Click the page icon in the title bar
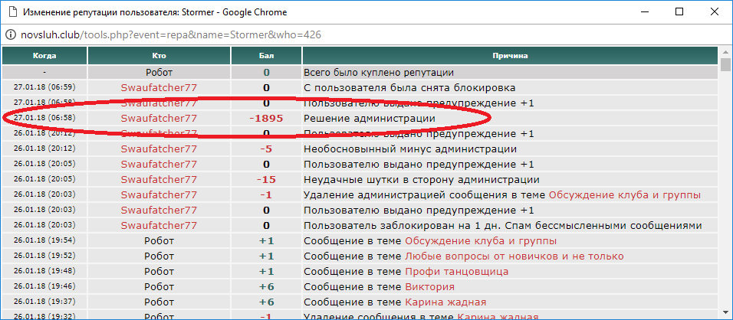The image size is (733, 320). pos(12,12)
